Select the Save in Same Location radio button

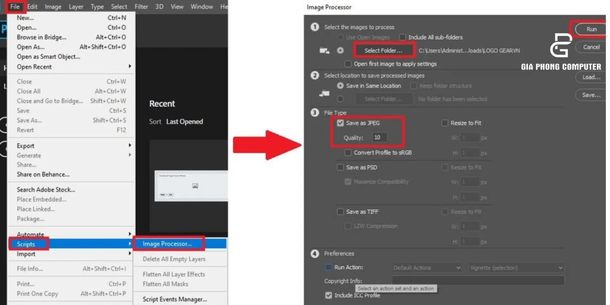(x=340, y=86)
